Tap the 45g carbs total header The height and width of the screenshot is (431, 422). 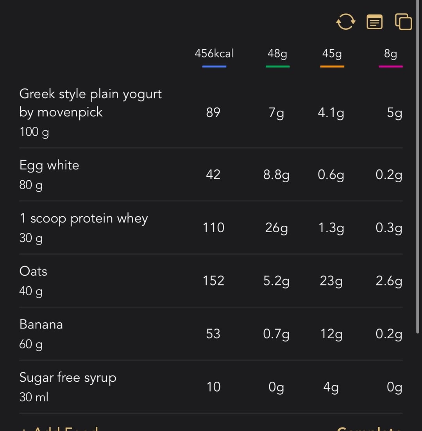332,53
